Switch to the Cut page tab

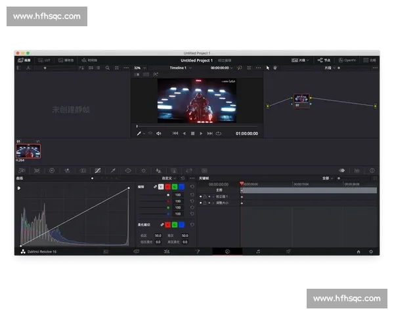137,252
